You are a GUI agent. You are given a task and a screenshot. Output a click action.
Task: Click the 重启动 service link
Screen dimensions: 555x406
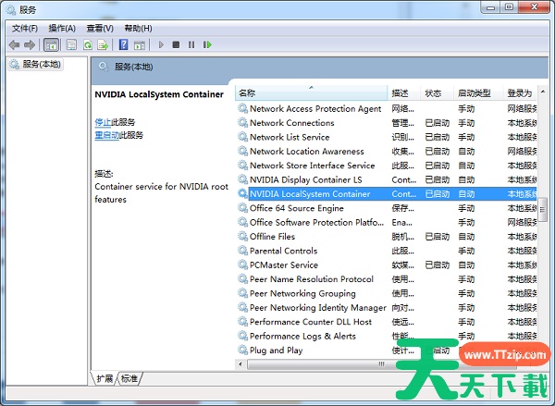105,135
